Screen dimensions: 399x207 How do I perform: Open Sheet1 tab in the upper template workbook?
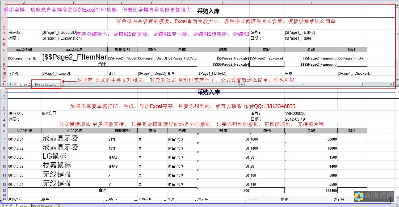(x=25, y=85)
